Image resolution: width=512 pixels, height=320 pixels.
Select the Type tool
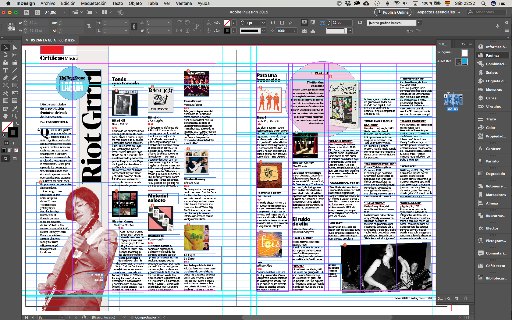point(5,70)
